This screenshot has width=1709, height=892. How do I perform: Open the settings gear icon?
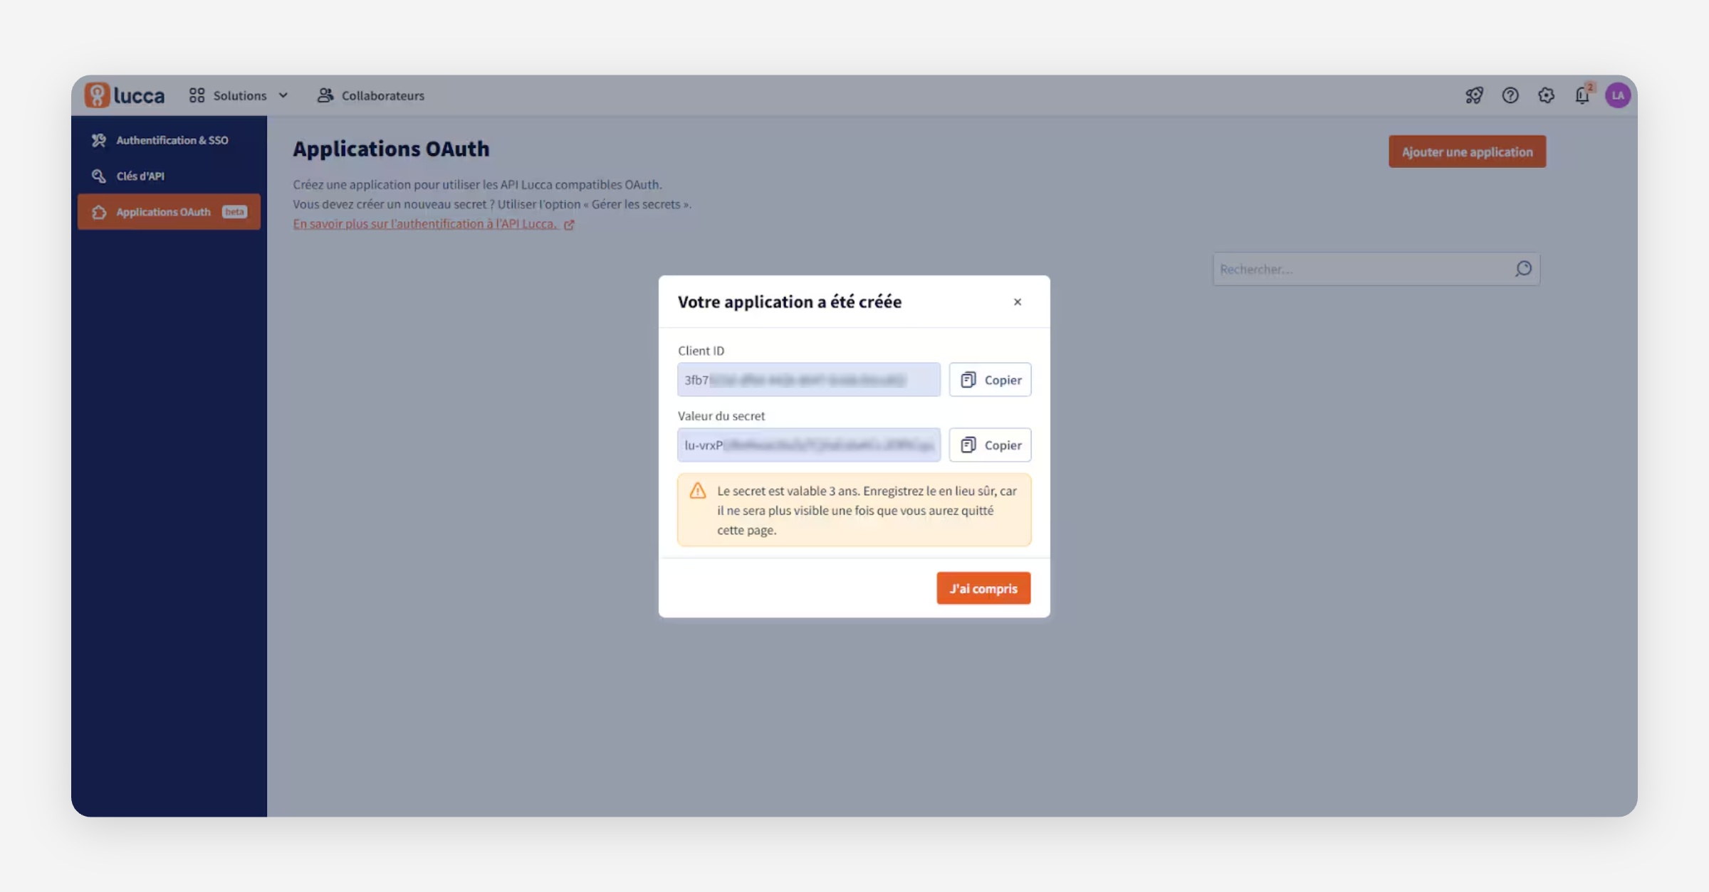pyautogui.click(x=1546, y=95)
